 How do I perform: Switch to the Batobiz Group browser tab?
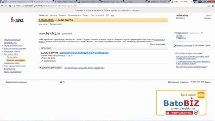(x=112, y=2)
